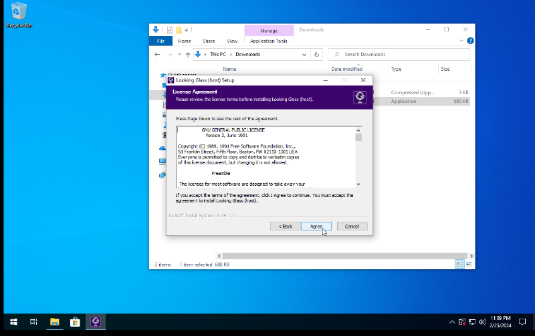
Task: Open File Explorer from taskbar
Action: 55,322
